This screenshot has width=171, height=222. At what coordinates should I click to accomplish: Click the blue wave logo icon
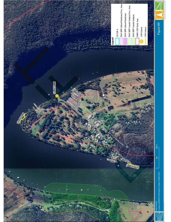[159, 217]
